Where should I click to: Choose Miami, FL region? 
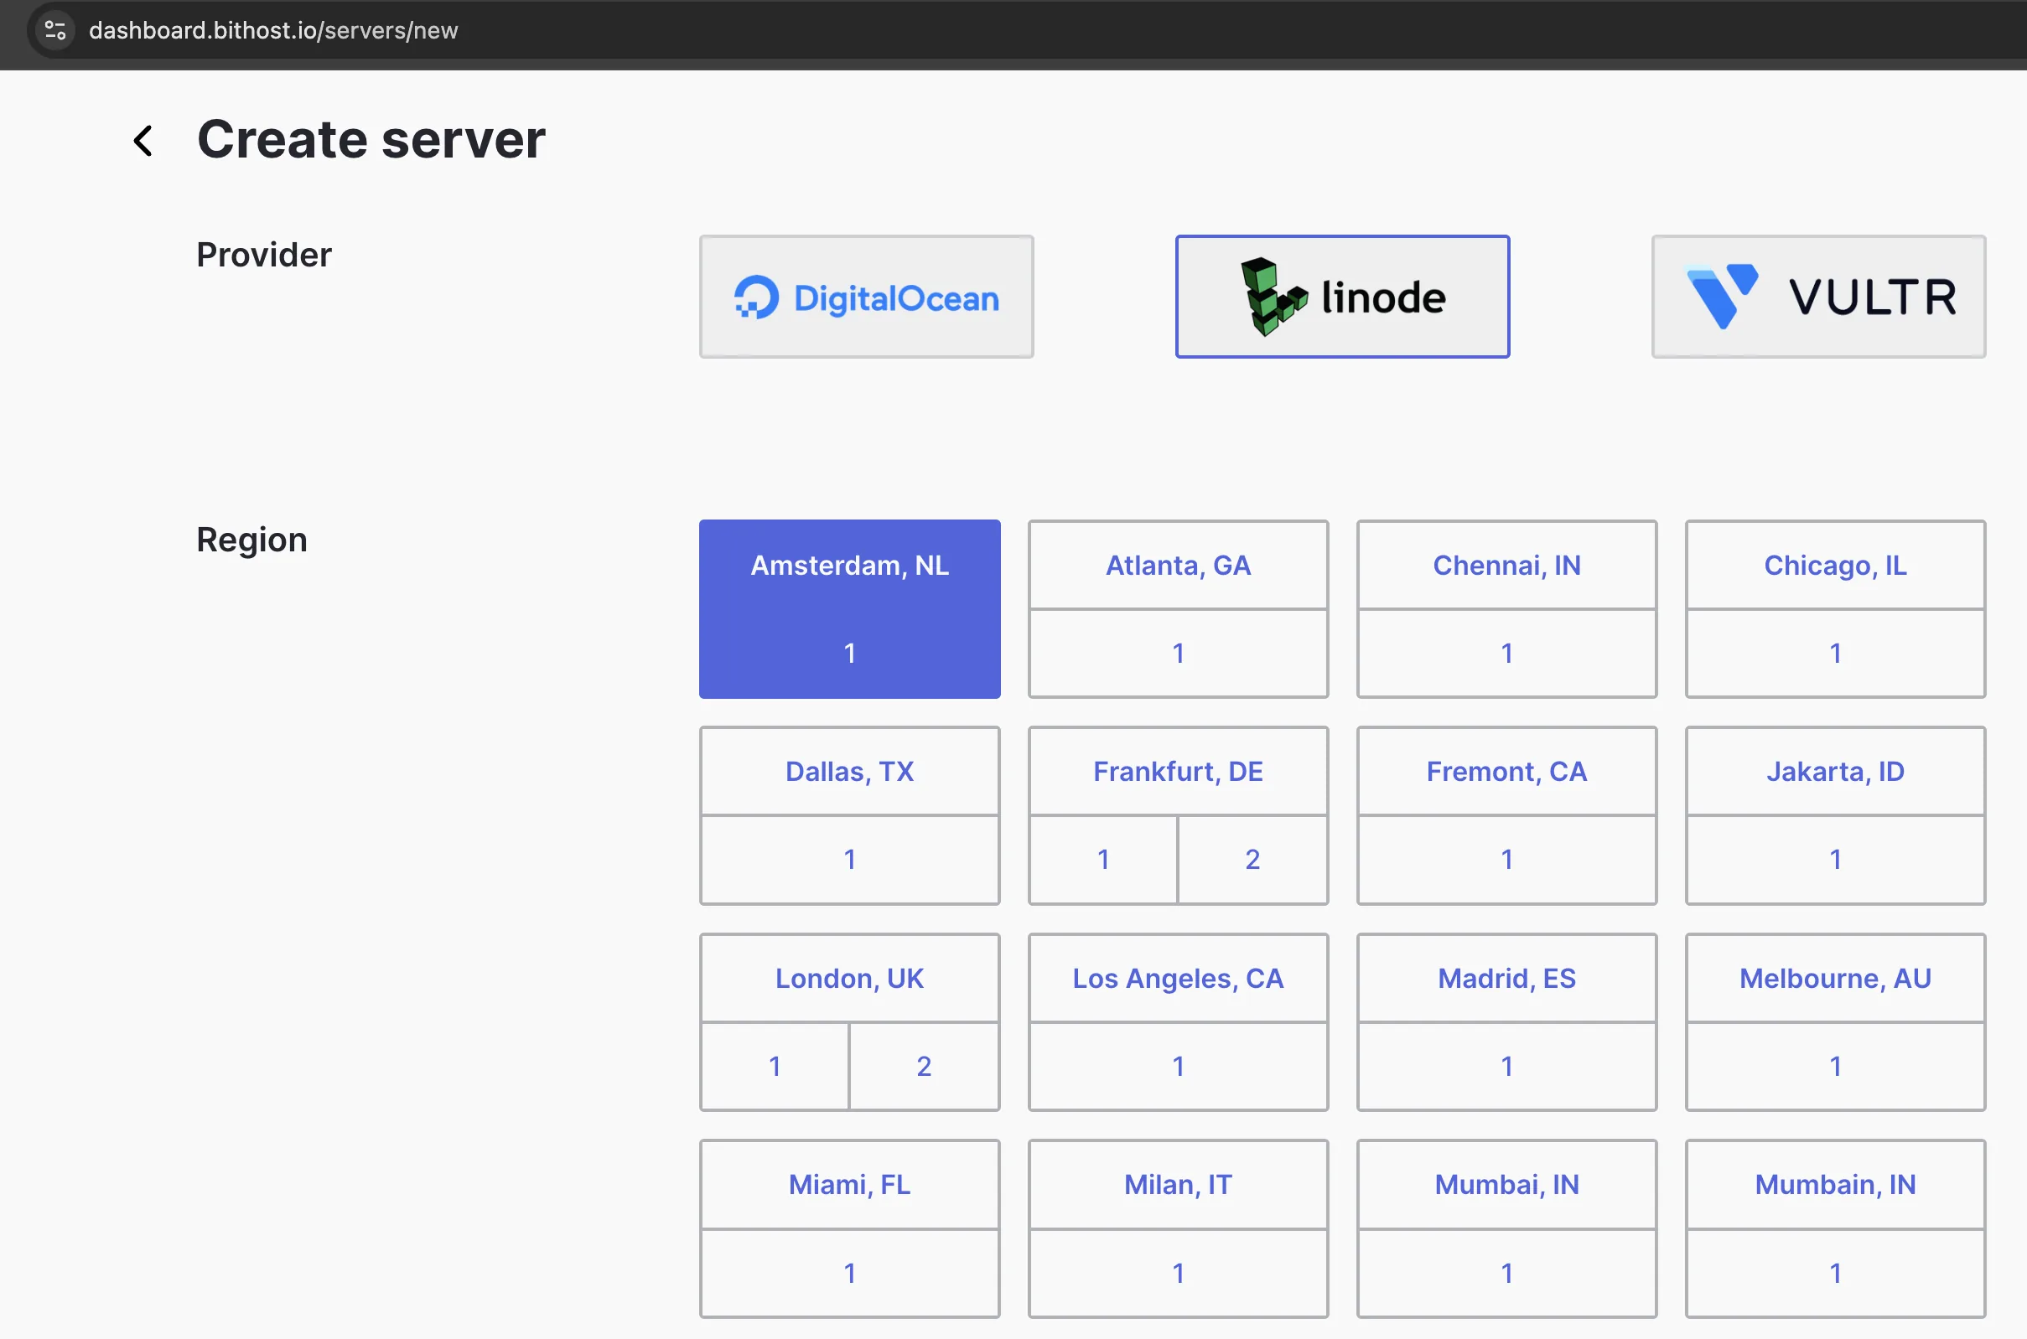click(x=849, y=1186)
